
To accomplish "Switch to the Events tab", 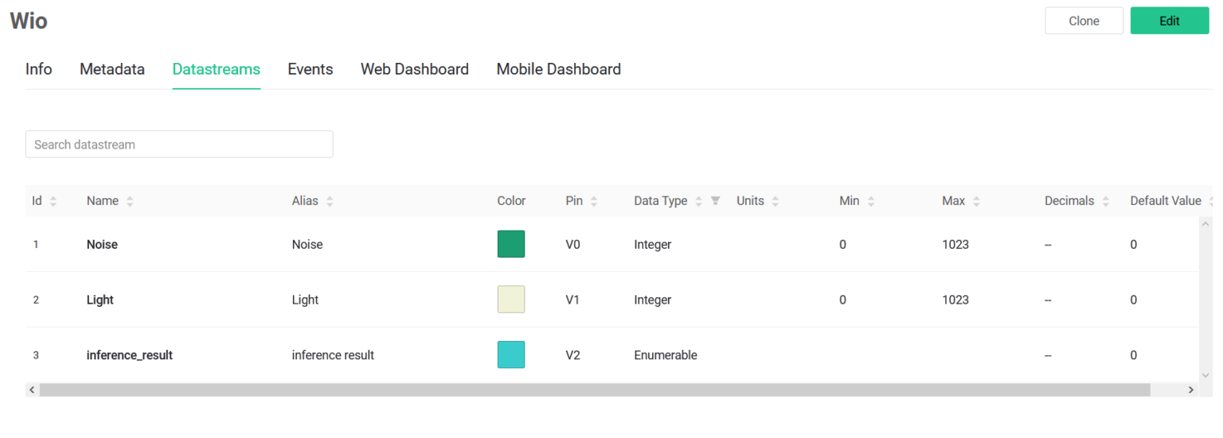I will click(311, 69).
